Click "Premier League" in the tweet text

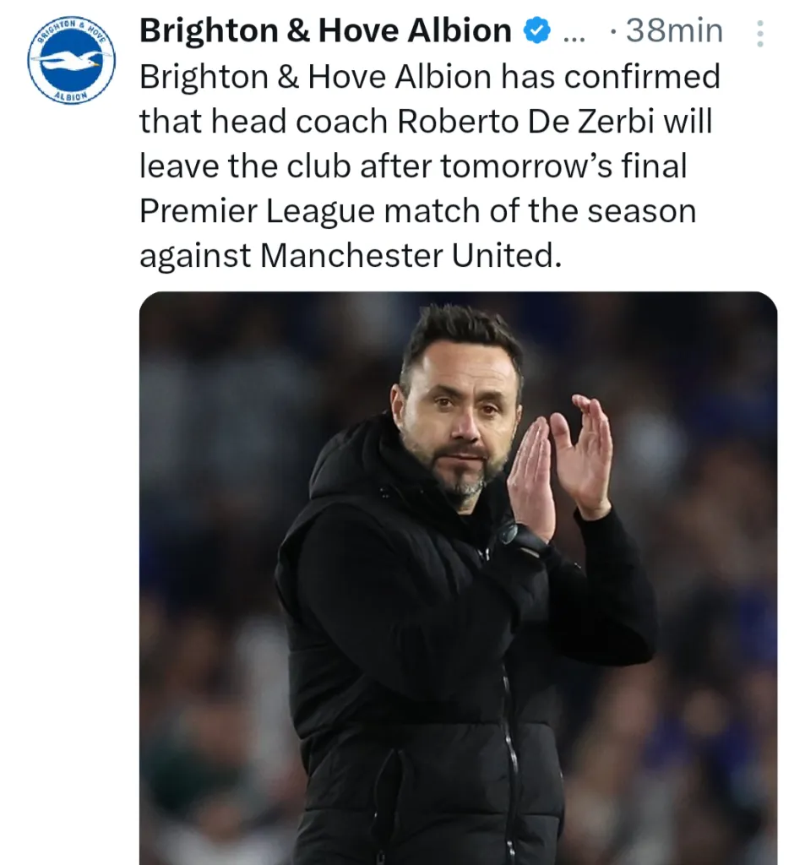point(257,210)
